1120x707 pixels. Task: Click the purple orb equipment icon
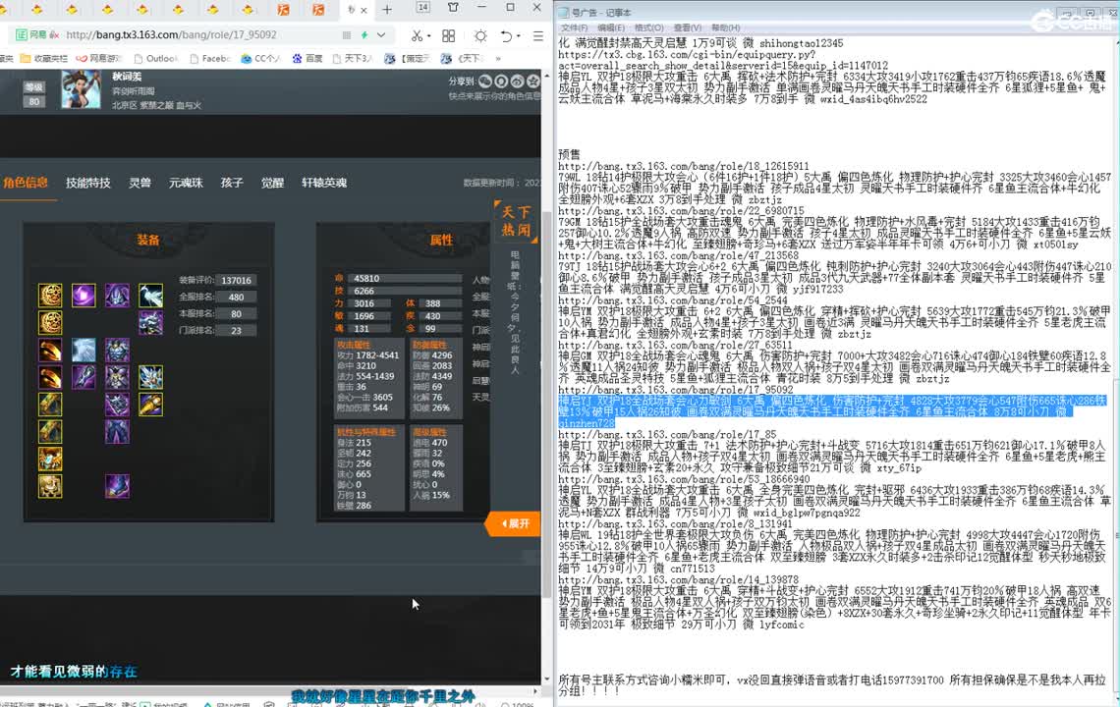tap(84, 295)
